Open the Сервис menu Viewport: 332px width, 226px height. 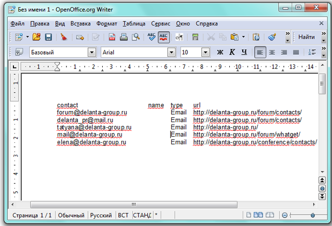pos(160,23)
